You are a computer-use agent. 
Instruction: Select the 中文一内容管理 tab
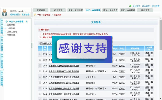click(x=93, y=10)
